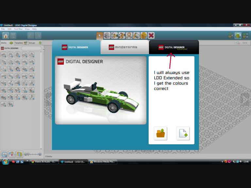Open the Bricks palette tab
This screenshot has height=188, width=251.
(4, 43)
